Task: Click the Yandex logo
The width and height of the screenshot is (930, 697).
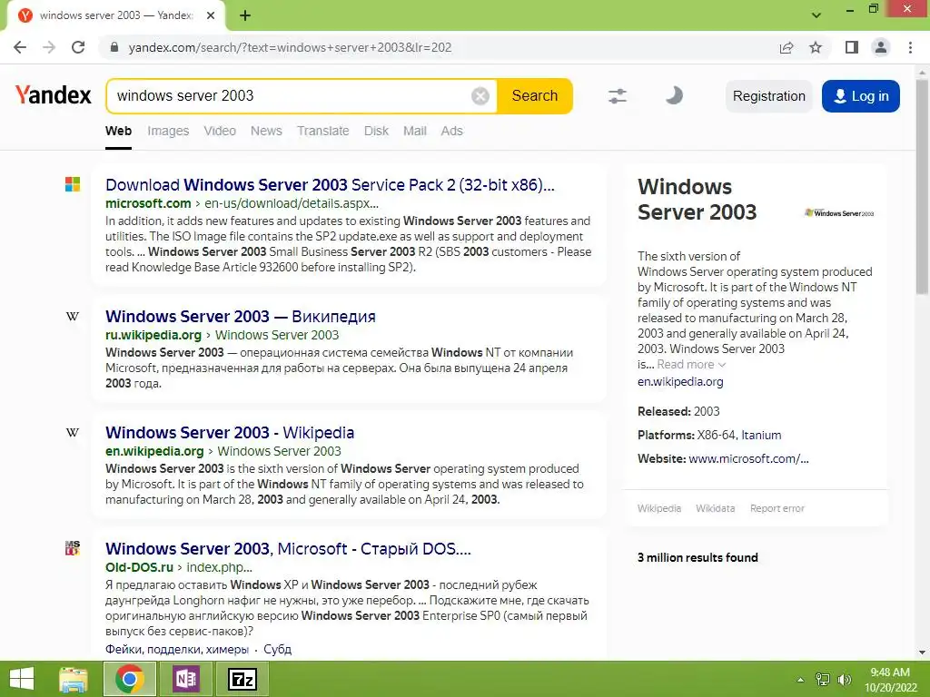Action: click(53, 94)
